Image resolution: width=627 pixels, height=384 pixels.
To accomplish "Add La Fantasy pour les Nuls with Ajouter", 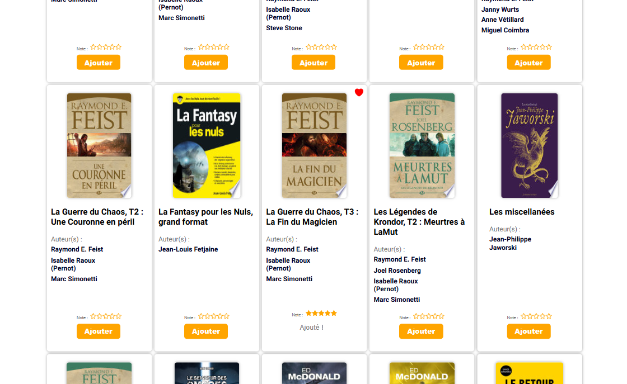I will click(x=206, y=331).
